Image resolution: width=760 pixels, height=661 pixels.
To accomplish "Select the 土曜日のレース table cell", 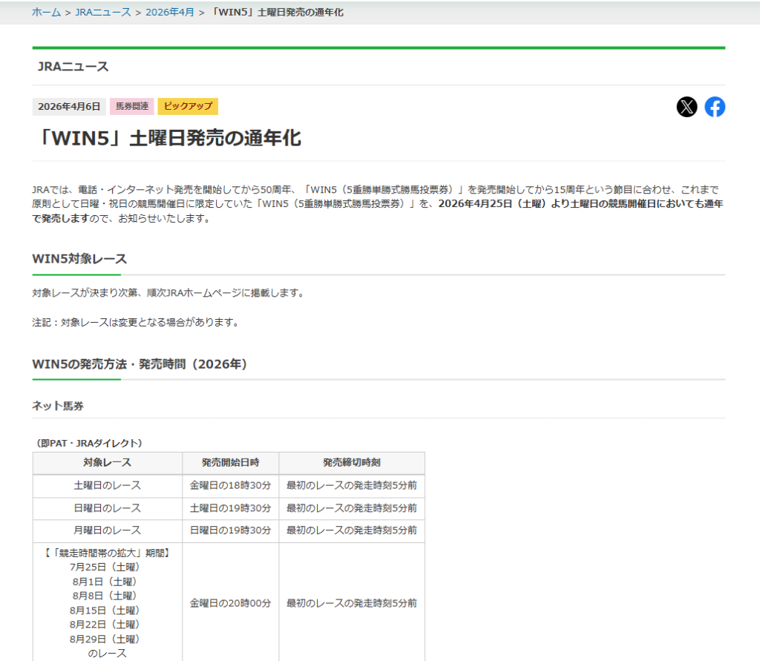I will click(x=107, y=486).
